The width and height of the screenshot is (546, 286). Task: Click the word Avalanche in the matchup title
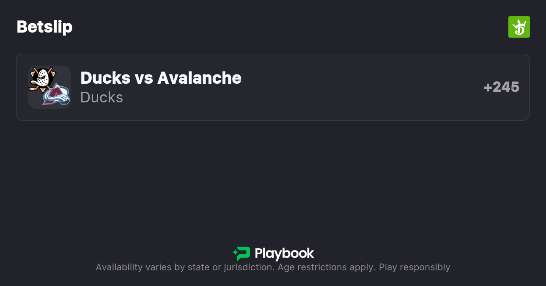pos(199,78)
